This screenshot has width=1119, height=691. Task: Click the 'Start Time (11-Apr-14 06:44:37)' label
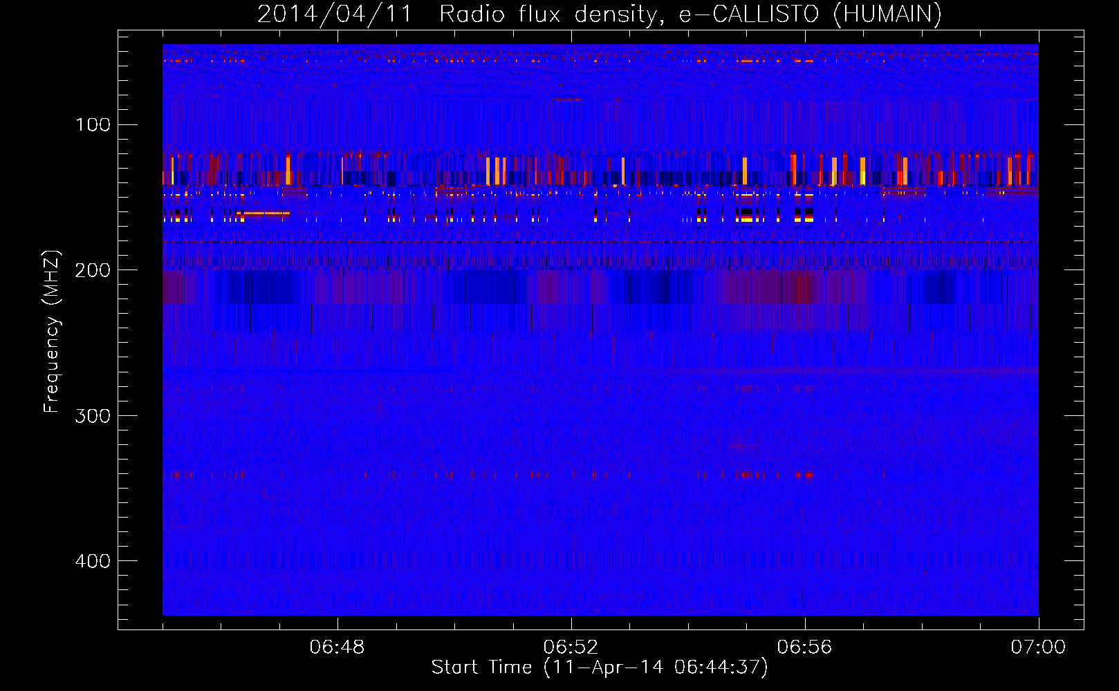[x=600, y=668]
